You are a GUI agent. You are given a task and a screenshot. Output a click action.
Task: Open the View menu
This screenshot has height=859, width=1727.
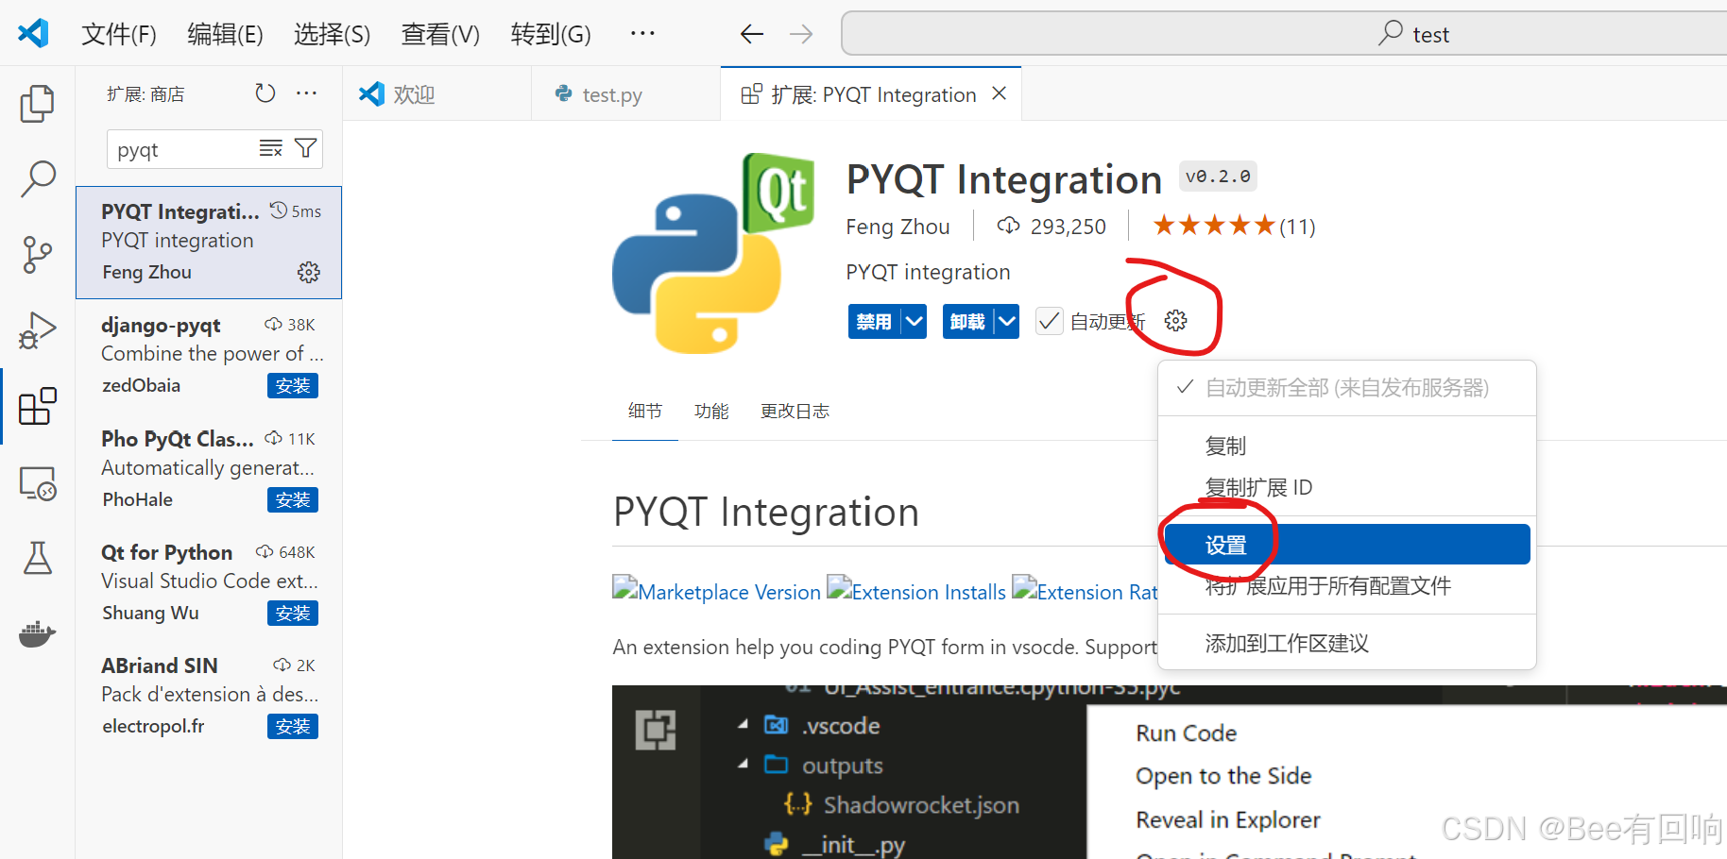tap(440, 35)
